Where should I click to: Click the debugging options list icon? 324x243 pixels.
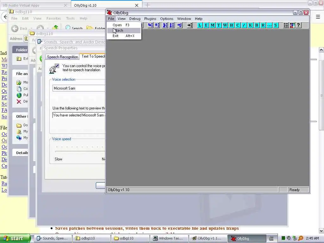tap(286, 25)
